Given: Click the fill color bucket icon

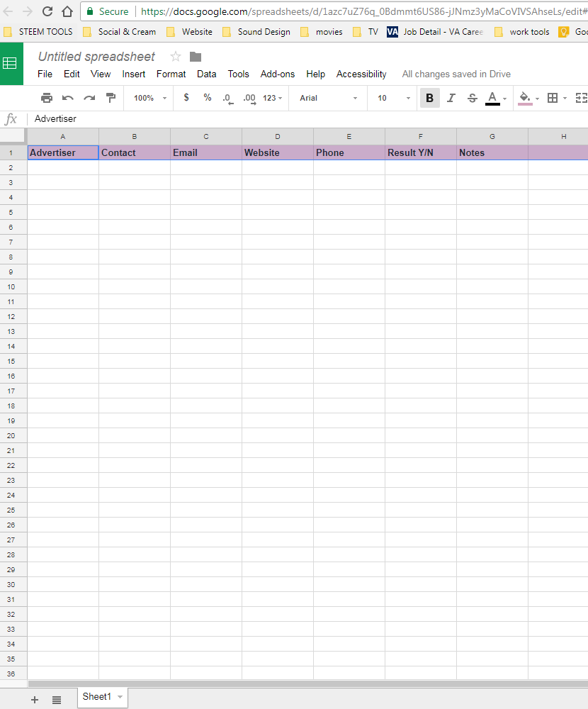Looking at the screenshot, I should (525, 98).
